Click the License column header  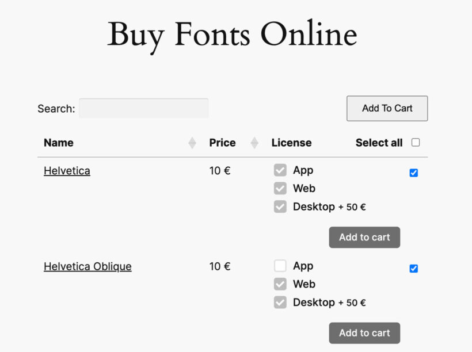291,143
